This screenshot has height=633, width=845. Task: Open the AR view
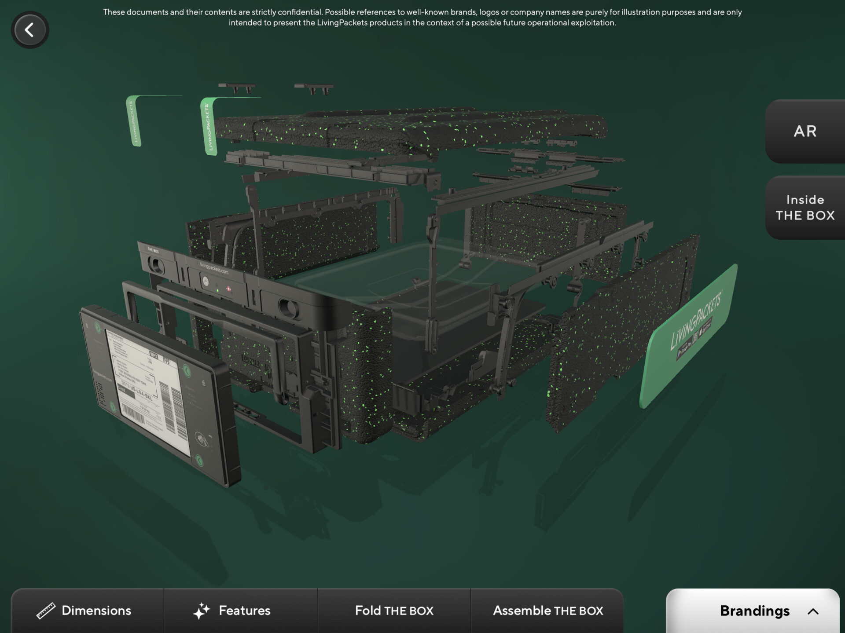pos(805,131)
